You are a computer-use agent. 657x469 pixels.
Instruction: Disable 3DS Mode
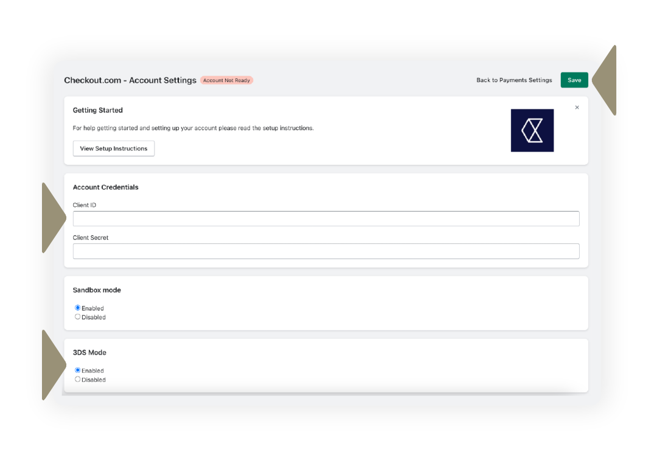[77, 379]
